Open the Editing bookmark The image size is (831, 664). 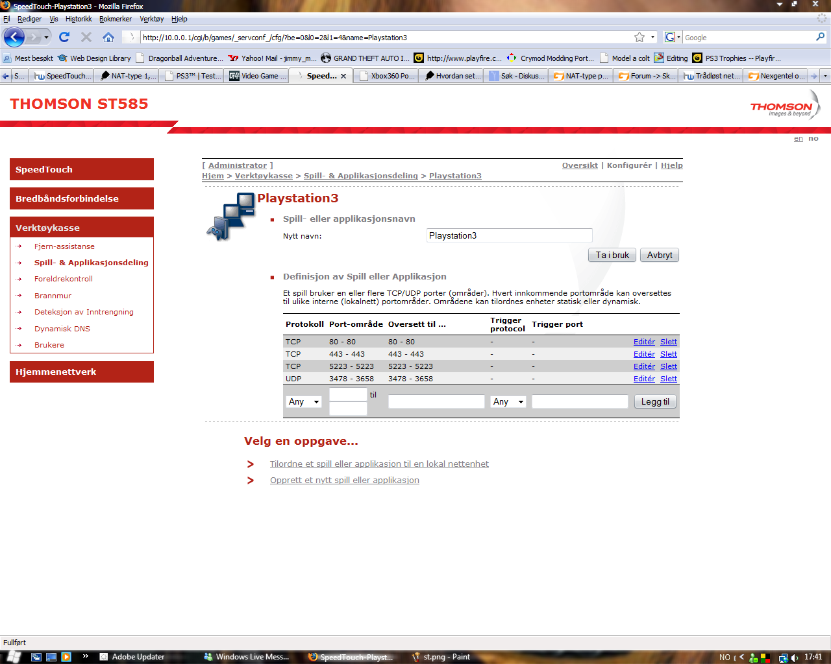coord(671,58)
